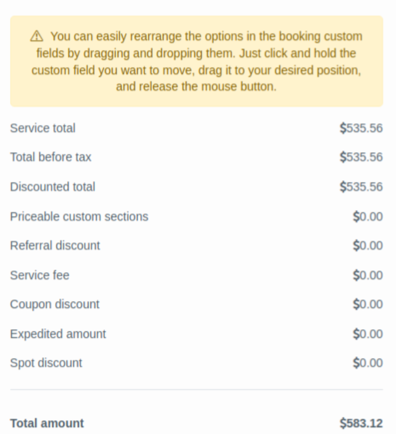This screenshot has width=396, height=434.
Task: Click the Service fee $0.00 value
Action: (368, 275)
